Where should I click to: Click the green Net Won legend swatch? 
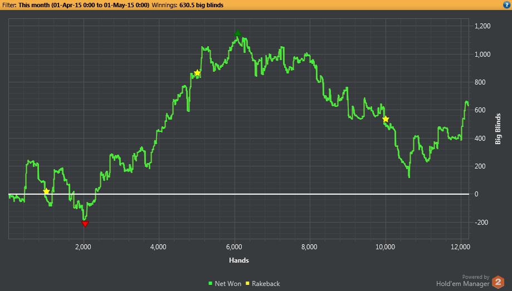click(210, 283)
